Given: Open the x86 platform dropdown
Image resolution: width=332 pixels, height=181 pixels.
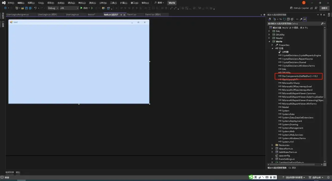Looking at the screenshot, I should [x=77, y=8].
